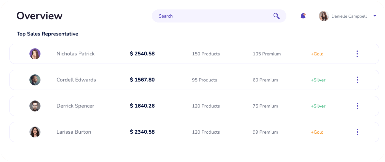Open the notifications bell
Image resolution: width=385 pixels, height=162 pixels.
[x=303, y=16]
